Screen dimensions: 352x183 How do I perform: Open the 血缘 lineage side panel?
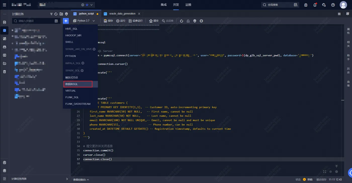click(x=348, y=83)
